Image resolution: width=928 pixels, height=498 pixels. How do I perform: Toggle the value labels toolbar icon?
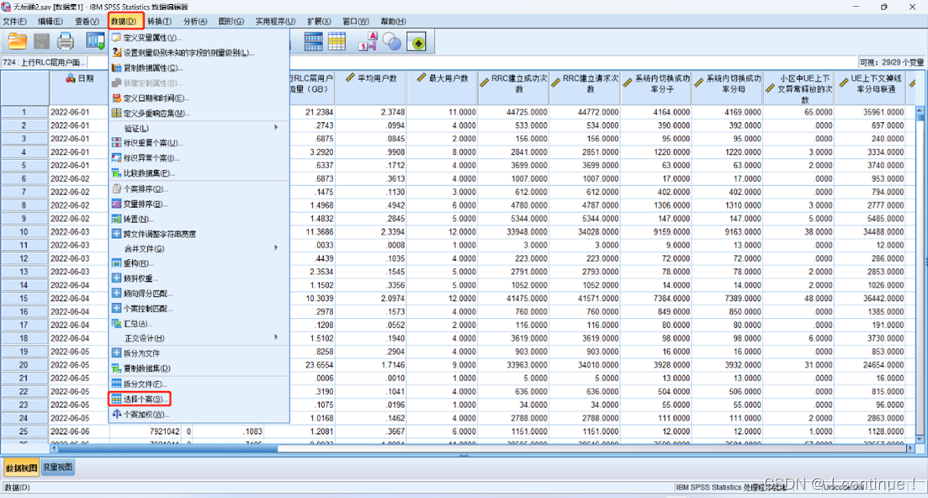coord(368,41)
